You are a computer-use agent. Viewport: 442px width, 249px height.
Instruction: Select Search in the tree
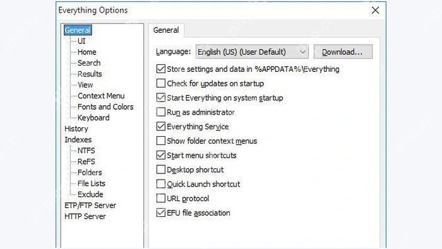[89, 63]
